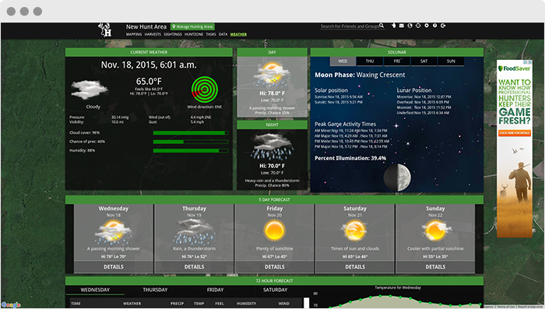Click the 5 DAY FORECAST header bar
This screenshot has height=309, width=545.
[274, 200]
